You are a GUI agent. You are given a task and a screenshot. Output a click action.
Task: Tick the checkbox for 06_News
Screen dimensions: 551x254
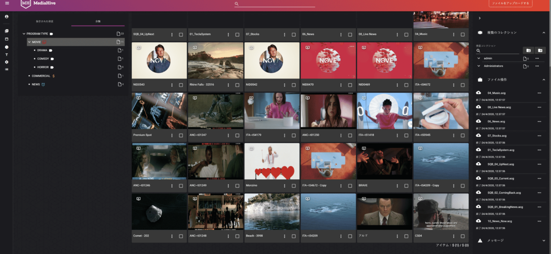tap(350, 34)
